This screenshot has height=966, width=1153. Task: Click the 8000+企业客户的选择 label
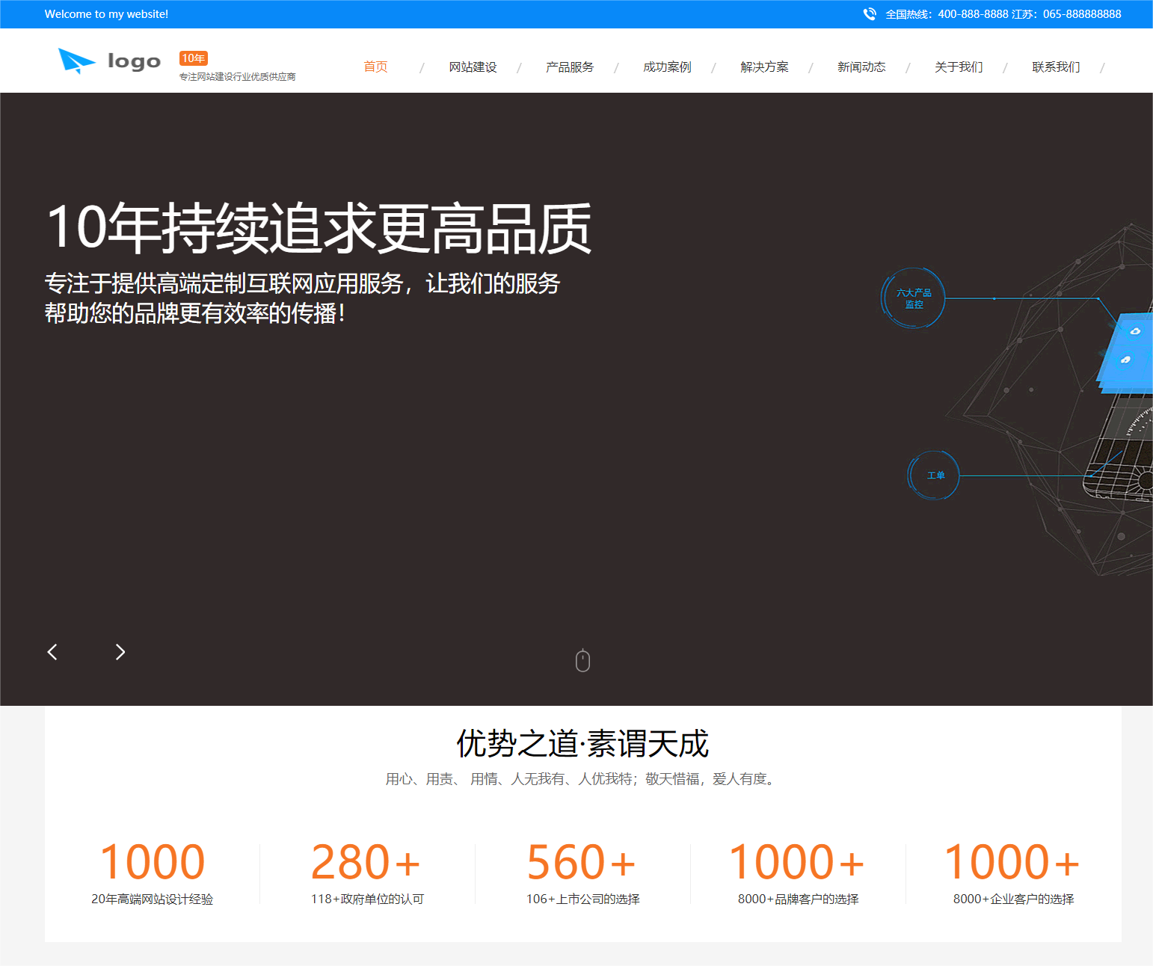coord(1013,899)
